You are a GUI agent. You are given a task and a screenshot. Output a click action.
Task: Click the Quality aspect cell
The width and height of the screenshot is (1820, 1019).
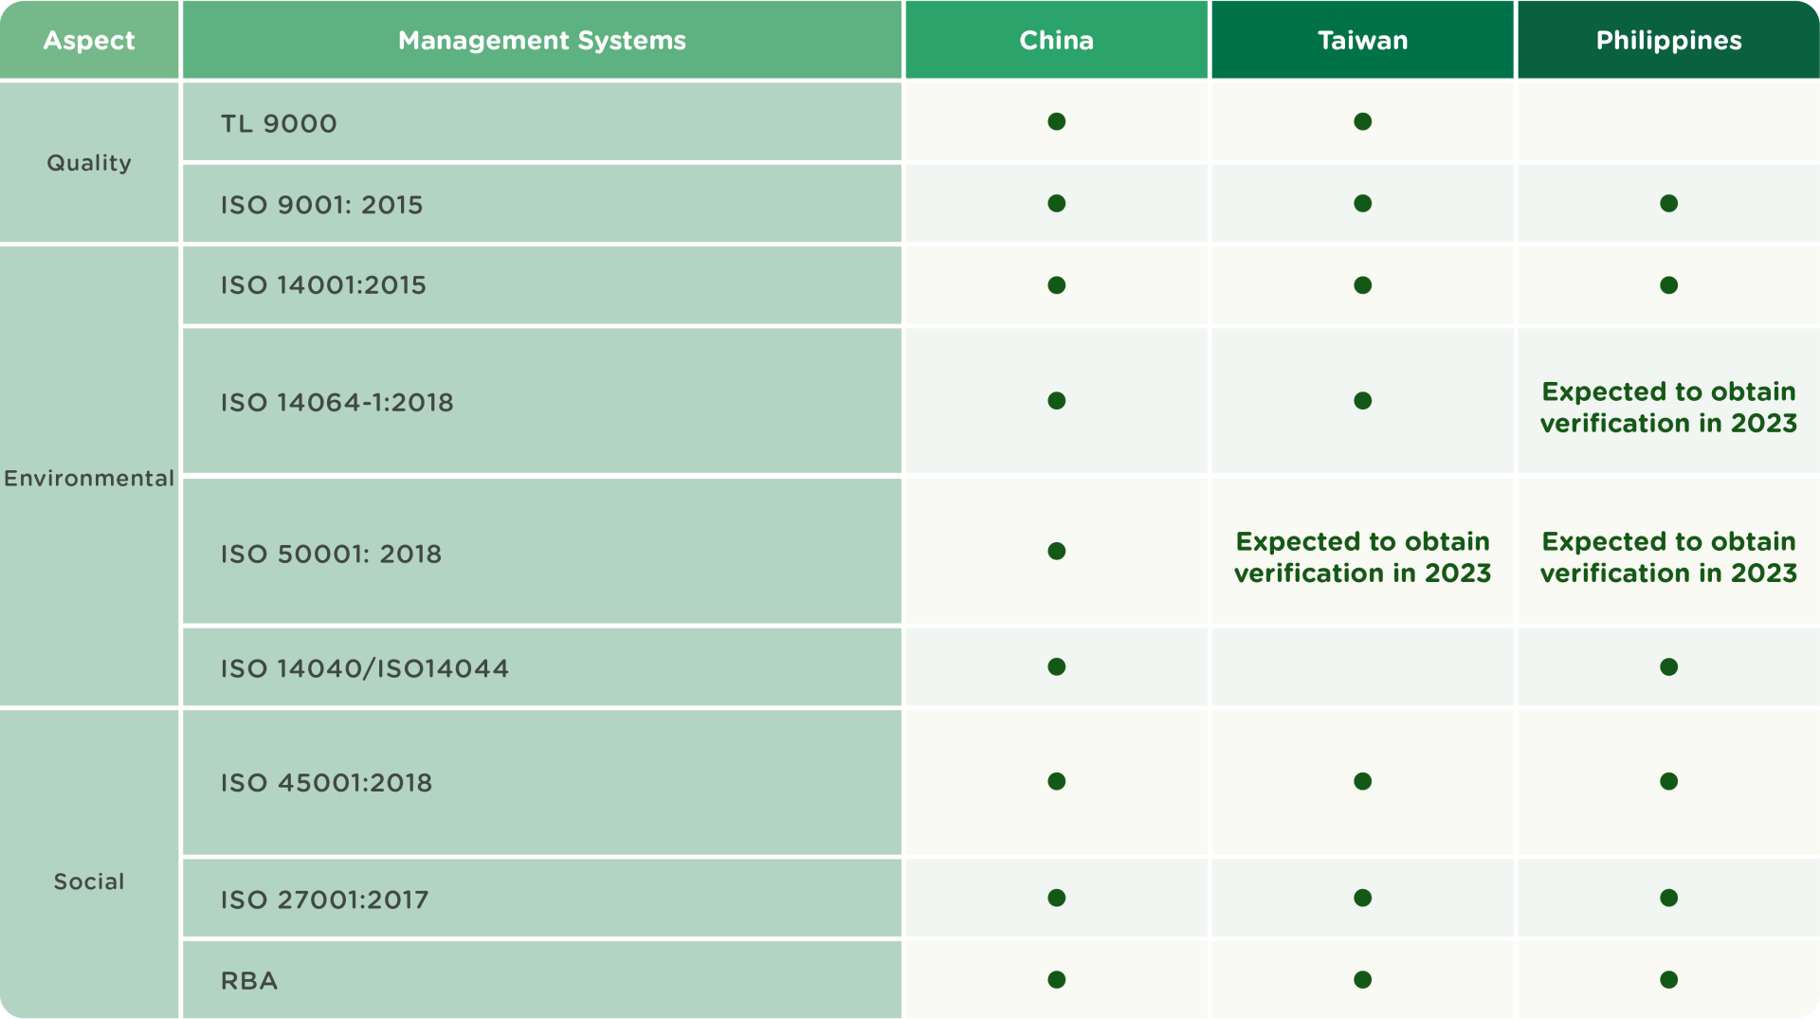89,163
